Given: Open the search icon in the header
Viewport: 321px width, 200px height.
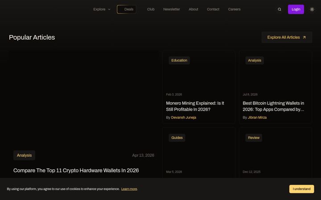Looking at the screenshot, I should point(280,9).
